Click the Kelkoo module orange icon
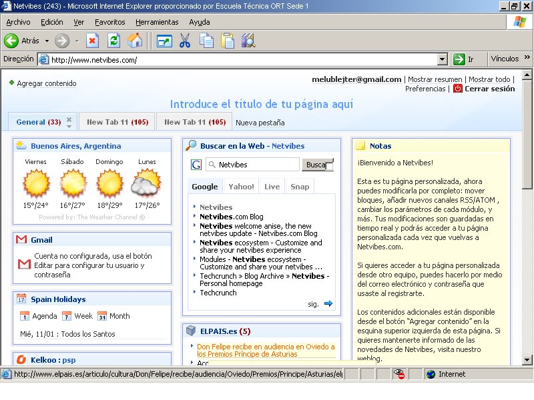The width and height of the screenshot is (534, 400). click(x=21, y=359)
